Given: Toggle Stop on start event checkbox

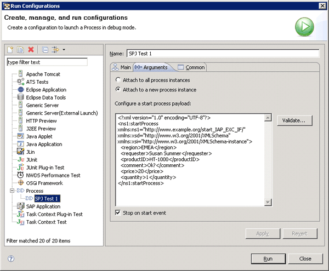Looking at the screenshot, I should pos(118,213).
